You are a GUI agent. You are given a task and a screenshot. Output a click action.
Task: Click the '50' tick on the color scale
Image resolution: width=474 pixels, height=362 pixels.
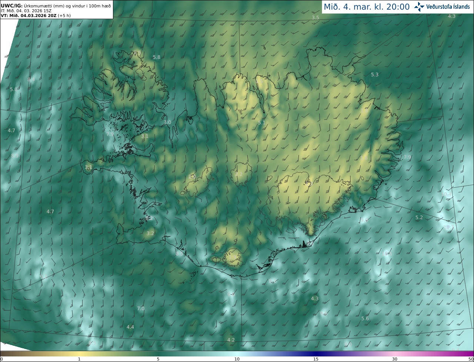[471, 359]
